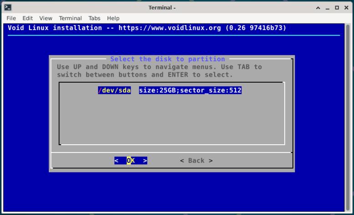The width and height of the screenshot is (354, 215).
Task: Open the Tabs menu
Action: click(94, 18)
